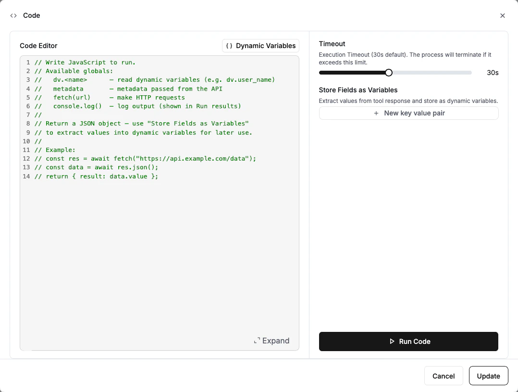Click the play icon inside Run Code button
The height and width of the screenshot is (392, 518).
pyautogui.click(x=391, y=341)
